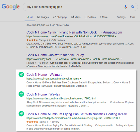The height and width of the screenshot is (132, 140).
Task: Open the Videos tab
Action: point(90,17)
